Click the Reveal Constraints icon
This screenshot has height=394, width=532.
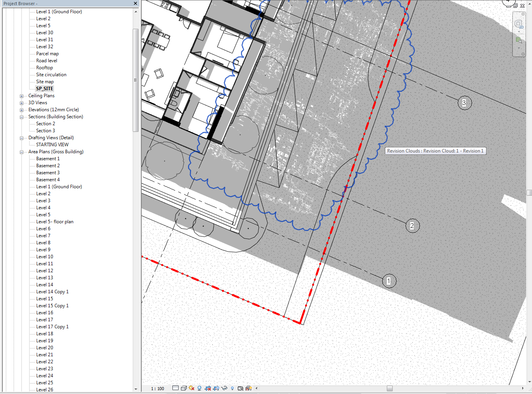tap(248, 388)
